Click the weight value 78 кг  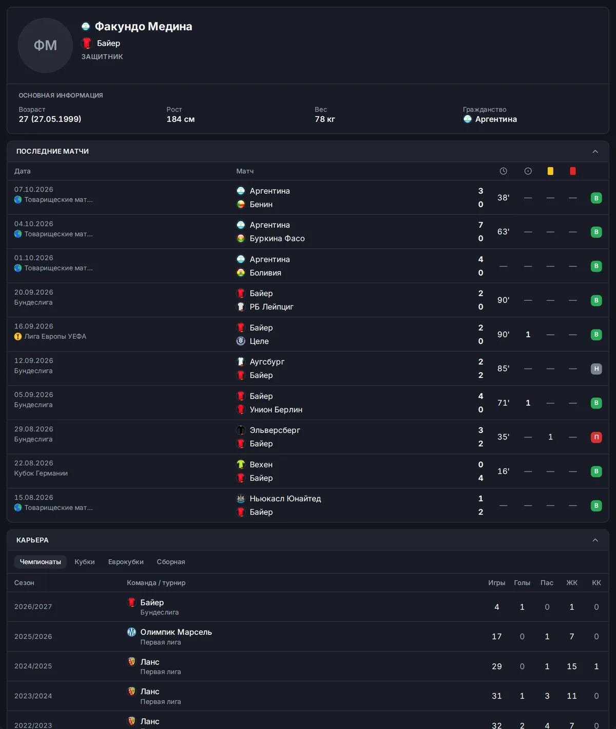[325, 119]
